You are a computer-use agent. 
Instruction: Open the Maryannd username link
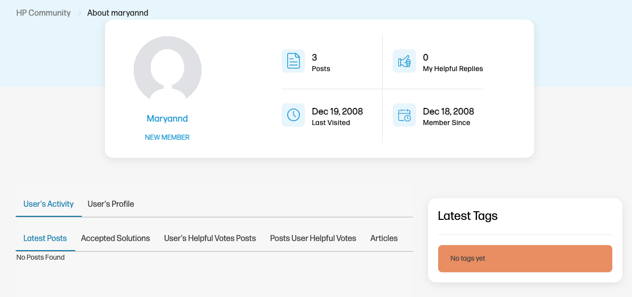pos(167,118)
